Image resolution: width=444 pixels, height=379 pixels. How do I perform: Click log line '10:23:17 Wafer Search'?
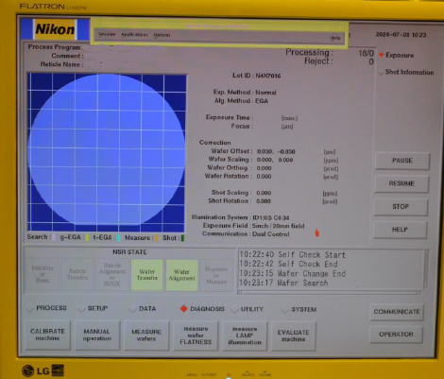coord(283,283)
